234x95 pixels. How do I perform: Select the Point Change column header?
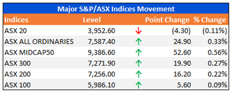tap(167, 20)
